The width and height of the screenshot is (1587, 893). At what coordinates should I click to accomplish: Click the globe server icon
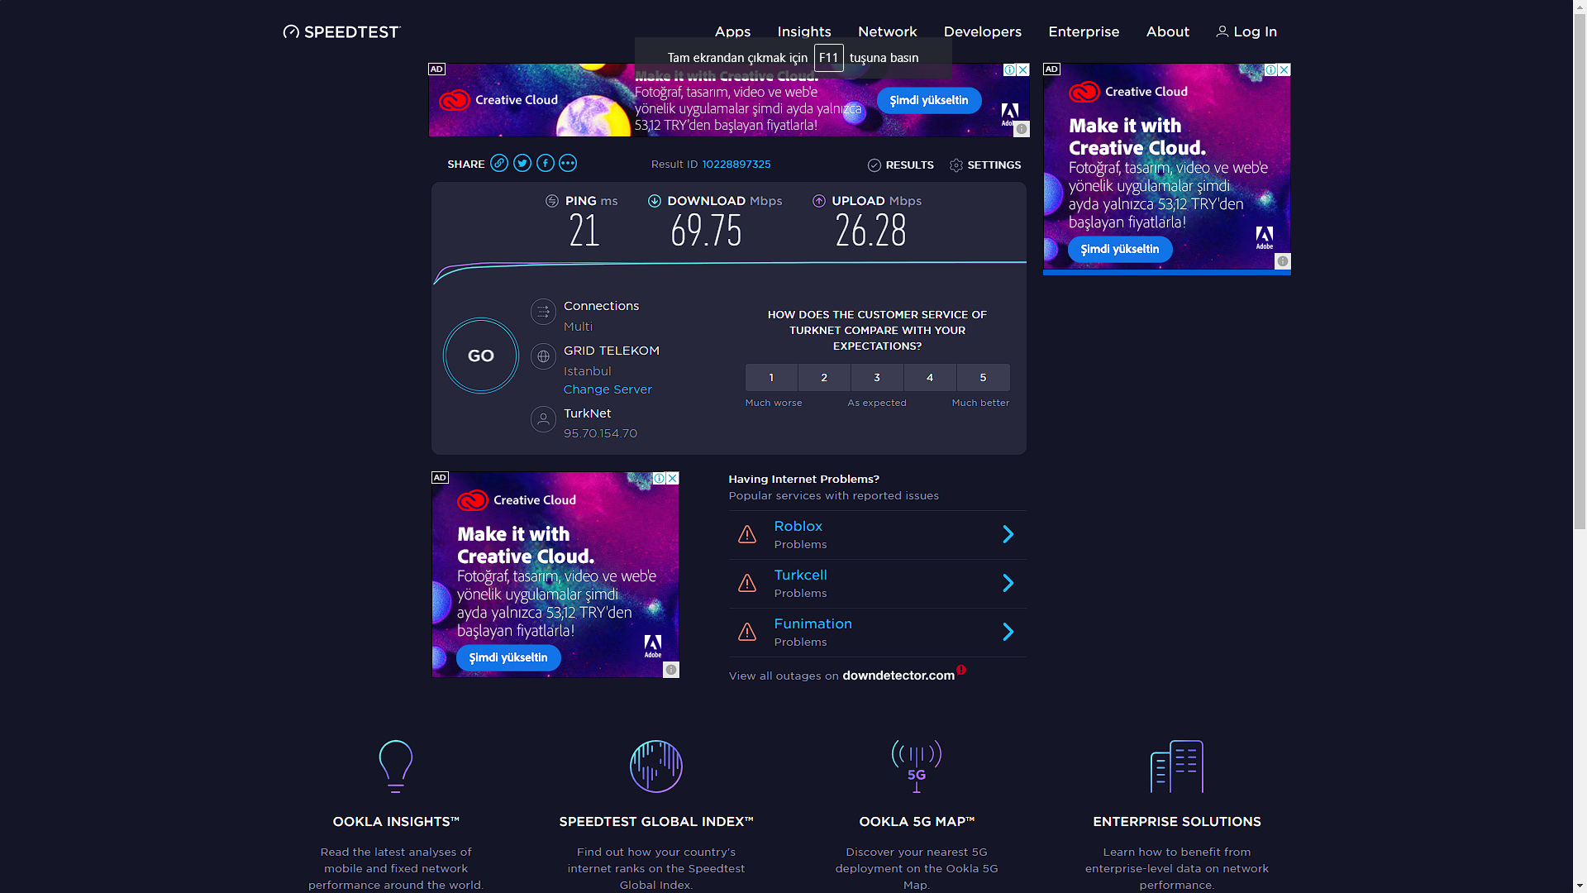[543, 356]
